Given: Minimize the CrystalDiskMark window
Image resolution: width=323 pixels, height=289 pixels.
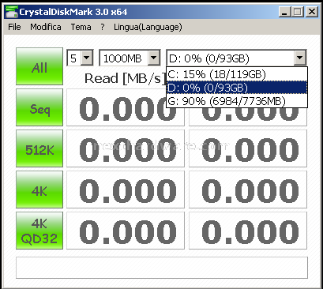Looking at the screenshot, I should [284, 12].
